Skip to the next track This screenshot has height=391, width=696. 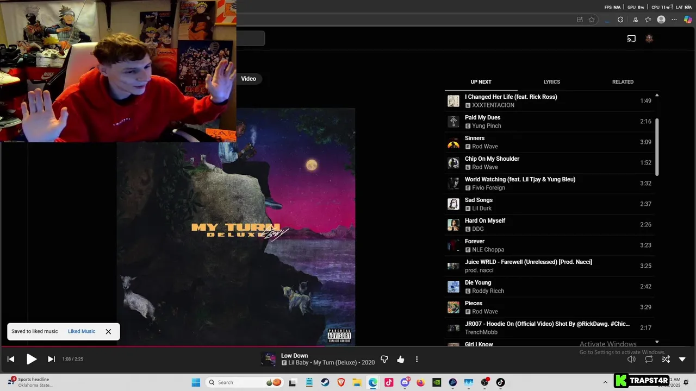(51, 359)
